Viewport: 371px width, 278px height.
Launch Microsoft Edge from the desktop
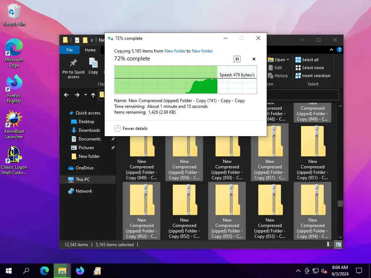click(14, 53)
